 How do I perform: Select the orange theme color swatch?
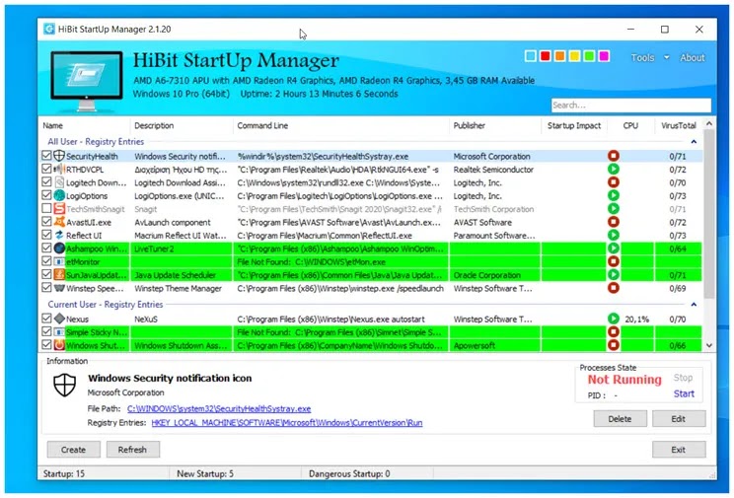coord(559,56)
